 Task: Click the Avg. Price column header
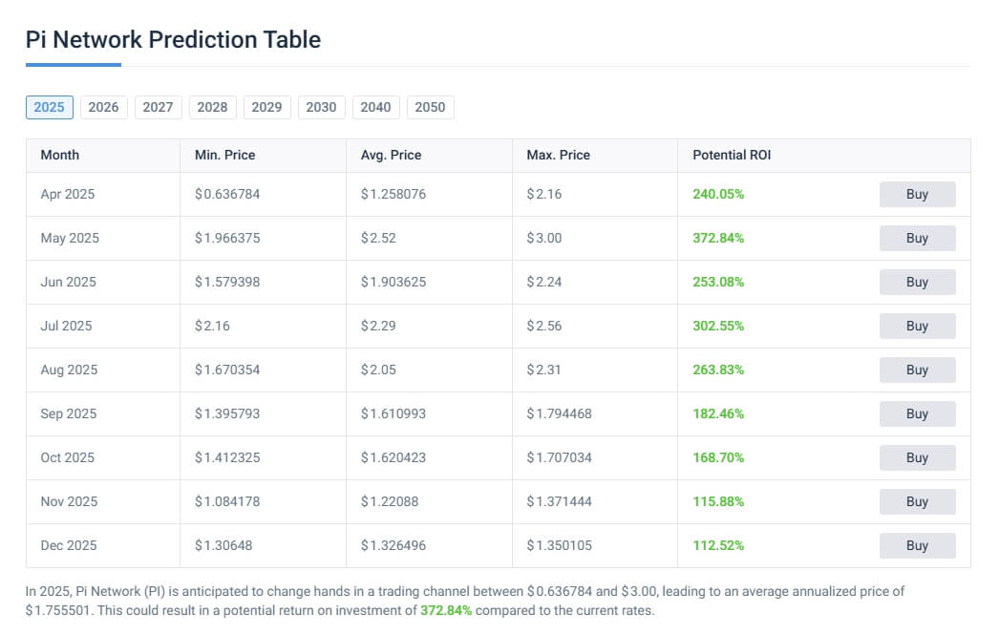click(x=391, y=155)
